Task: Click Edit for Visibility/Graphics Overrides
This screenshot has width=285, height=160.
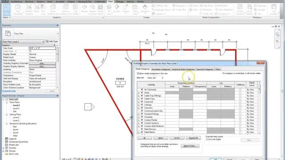Action: point(42,63)
